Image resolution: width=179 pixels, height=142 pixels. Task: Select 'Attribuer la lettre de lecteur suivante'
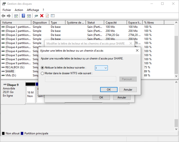pyautogui.click(x=42, y=68)
